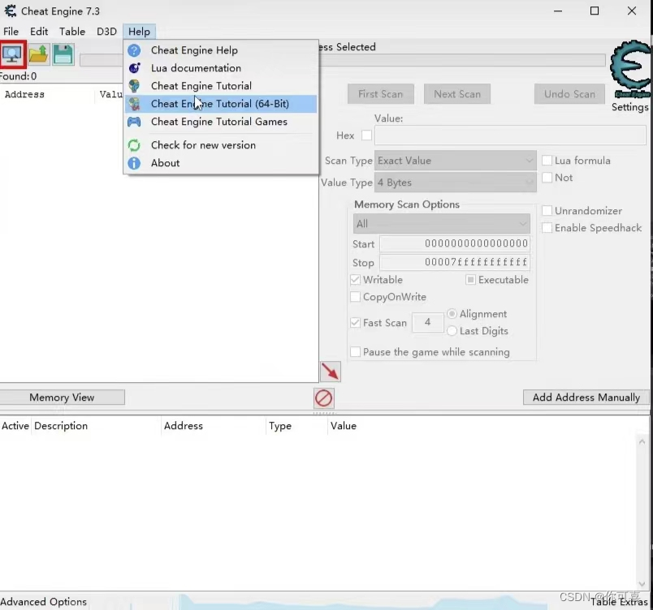Toggle the Writable checkbox
The image size is (653, 610).
coord(355,280)
